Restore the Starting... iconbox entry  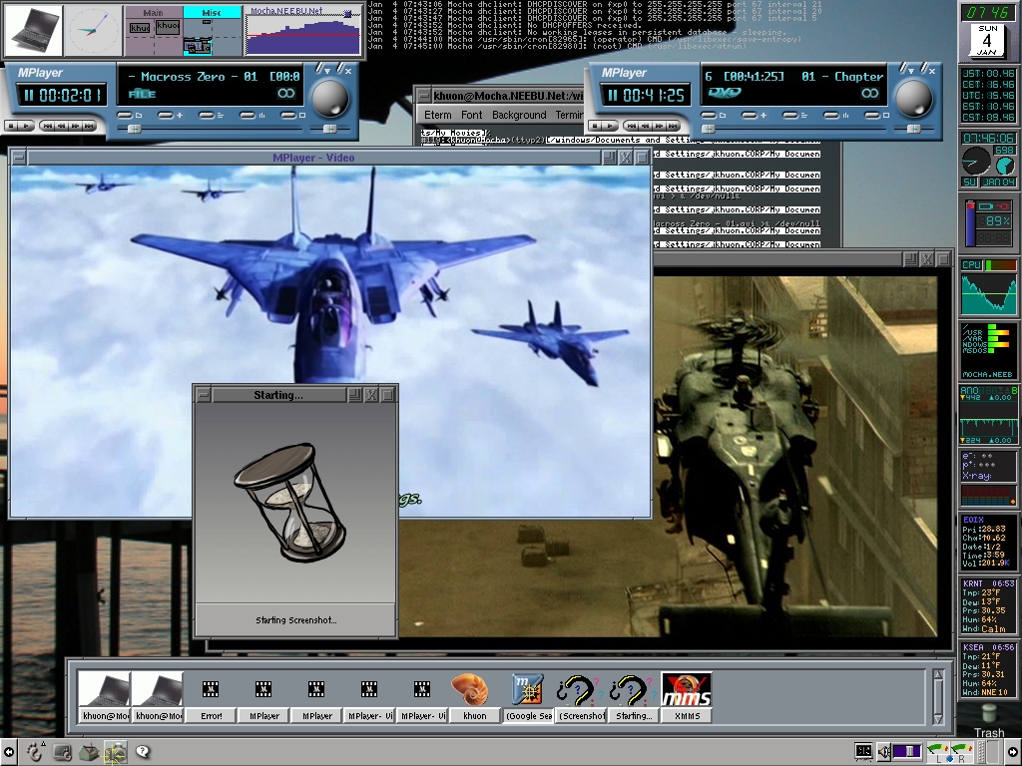(634, 697)
